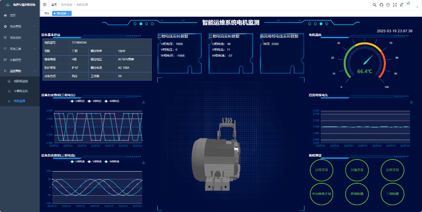
Task: Collapse the sidebar with the hamburger icon
Action: coord(45,5)
